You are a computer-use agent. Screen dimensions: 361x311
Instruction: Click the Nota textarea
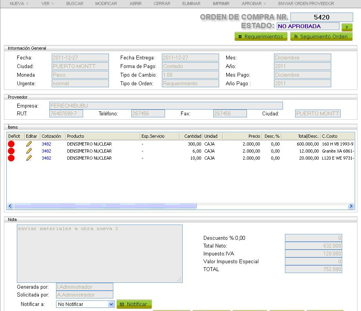point(100,253)
